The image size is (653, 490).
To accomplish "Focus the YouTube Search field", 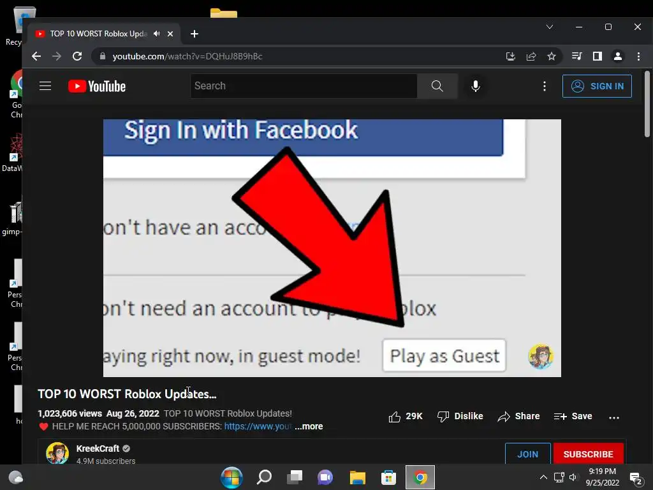I will click(304, 86).
